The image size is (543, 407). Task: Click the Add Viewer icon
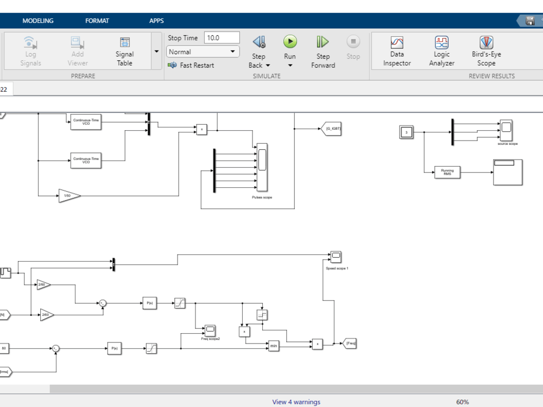pyautogui.click(x=77, y=49)
